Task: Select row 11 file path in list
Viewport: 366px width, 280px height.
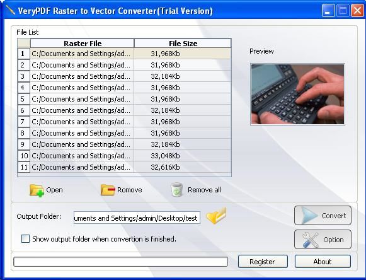Action: coord(82,167)
